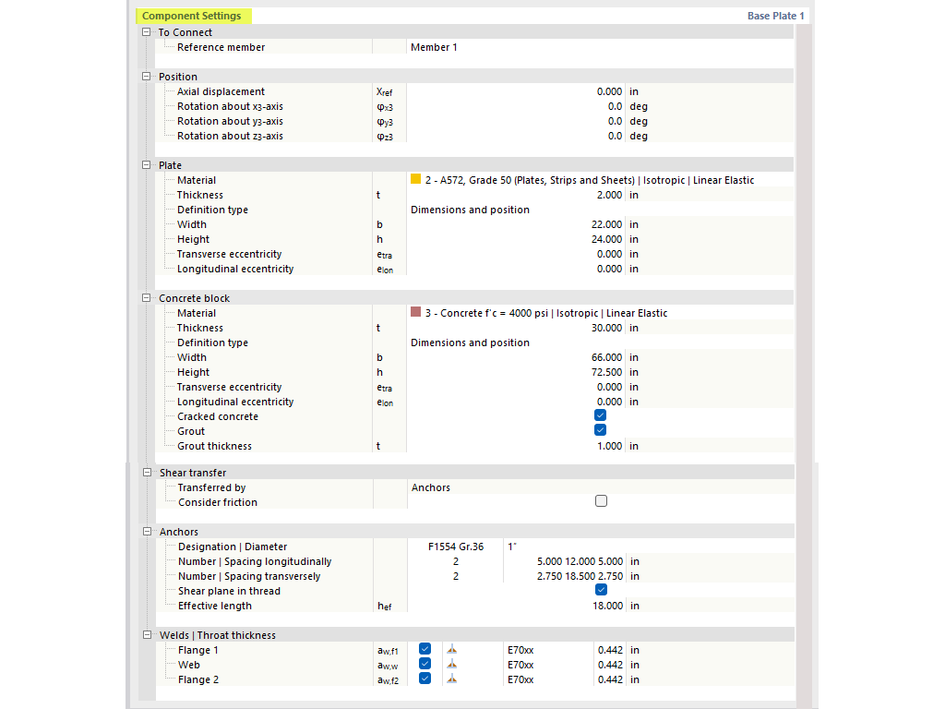The image size is (945, 709).
Task: Open the F1554 Gr.36 anchor designation selector
Action: click(x=456, y=547)
